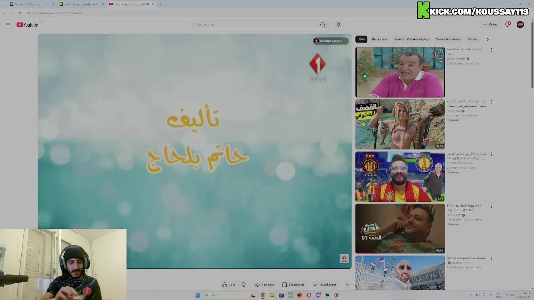Open more actions three-dots under video

click(347, 285)
